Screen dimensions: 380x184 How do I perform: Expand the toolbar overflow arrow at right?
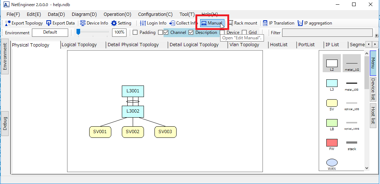(376, 36)
